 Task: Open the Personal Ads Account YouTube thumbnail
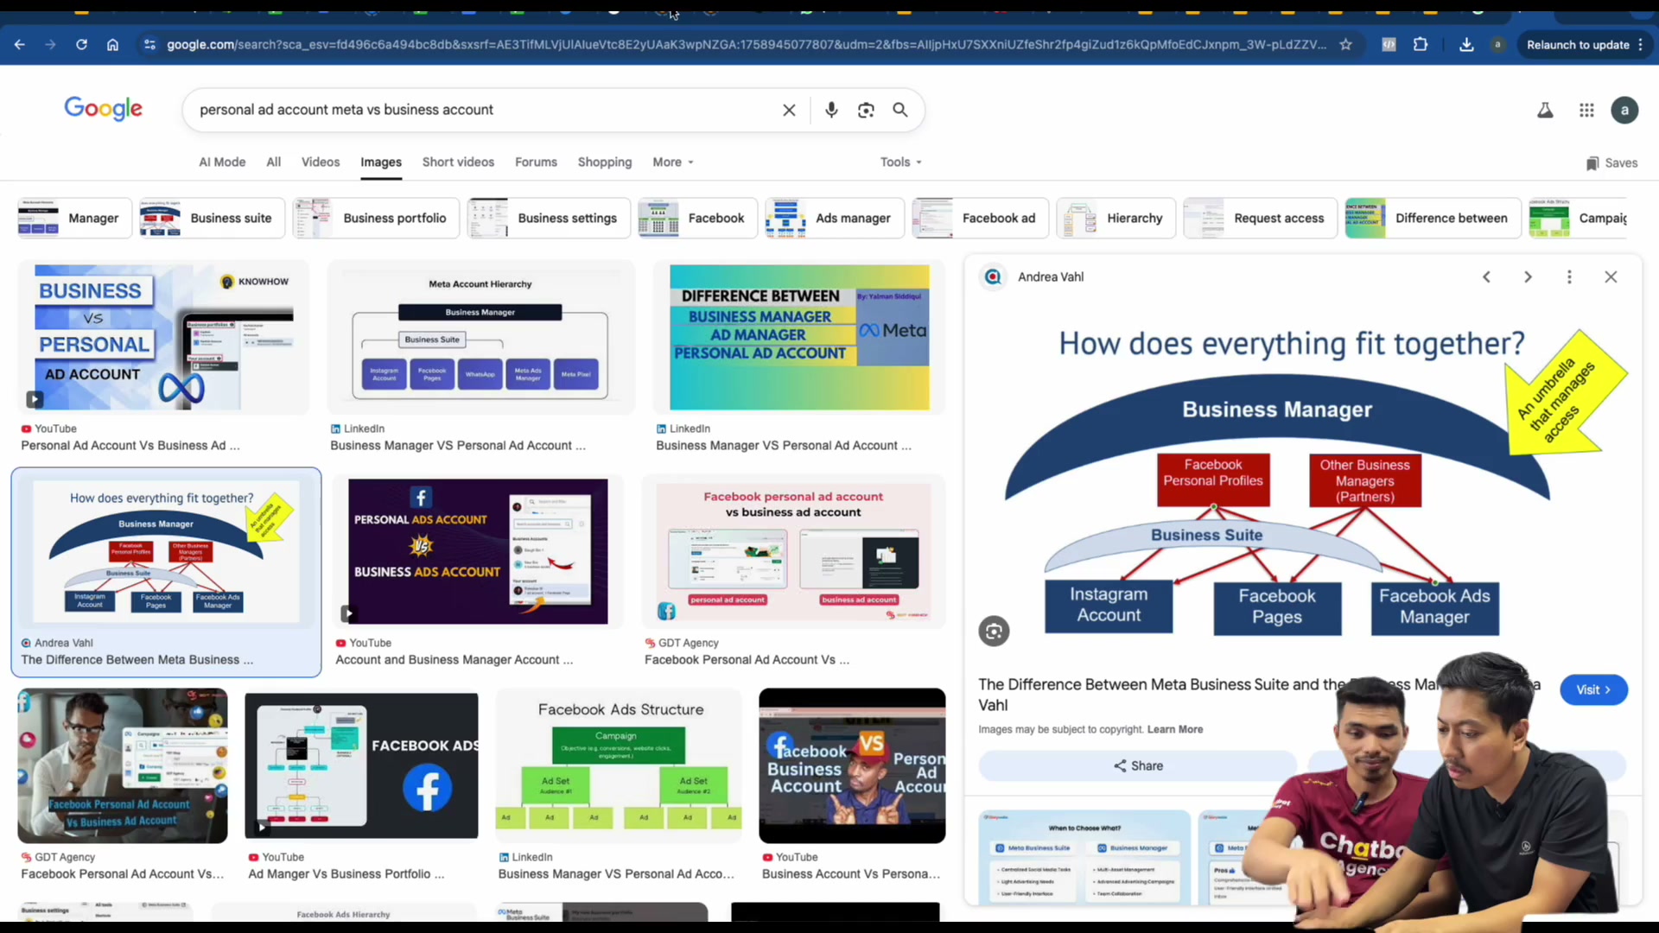pyautogui.click(x=478, y=551)
